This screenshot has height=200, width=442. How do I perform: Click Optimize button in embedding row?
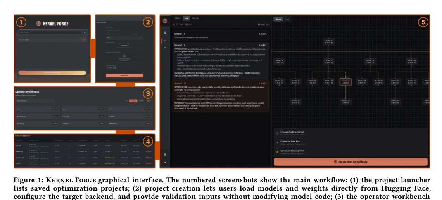click(149, 151)
